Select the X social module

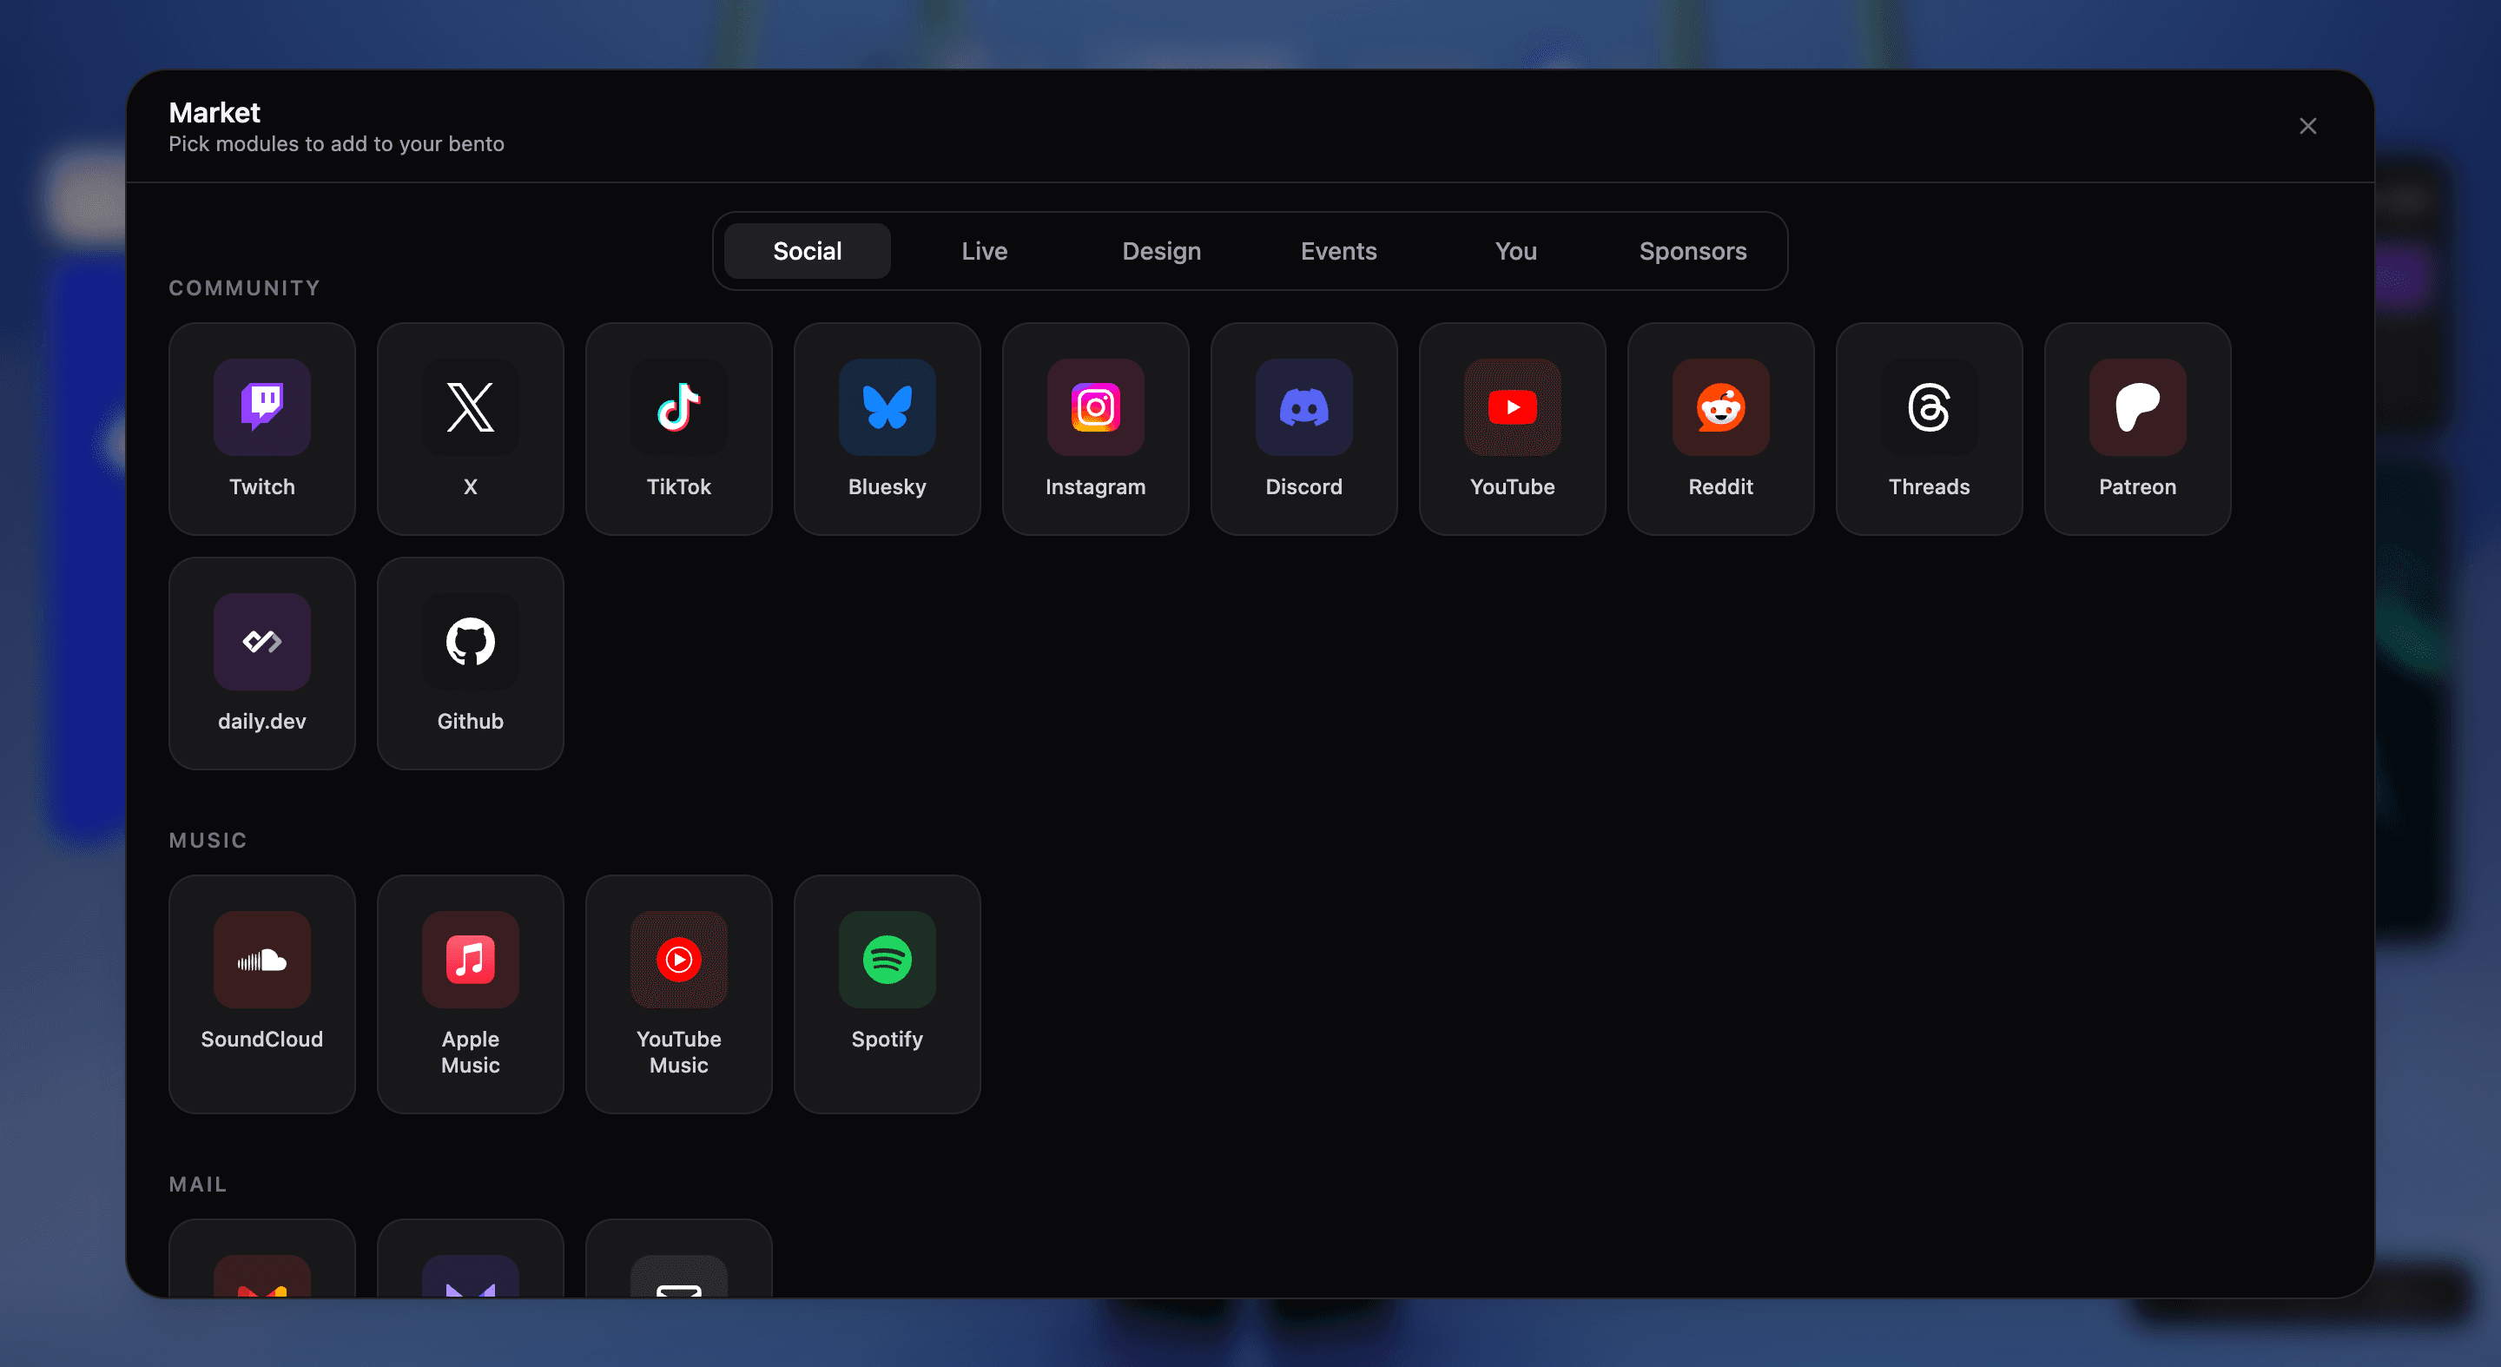point(470,428)
